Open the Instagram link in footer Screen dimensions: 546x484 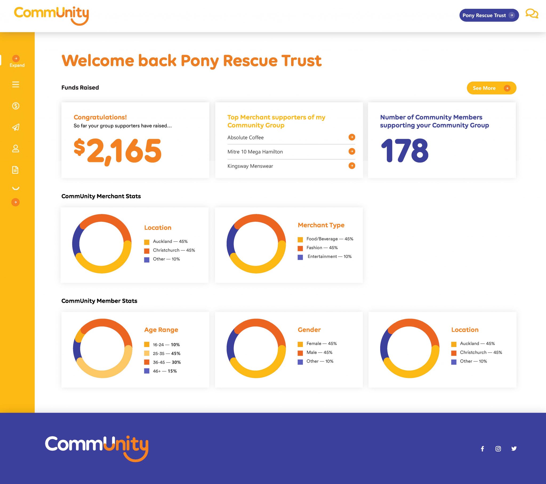pos(498,449)
